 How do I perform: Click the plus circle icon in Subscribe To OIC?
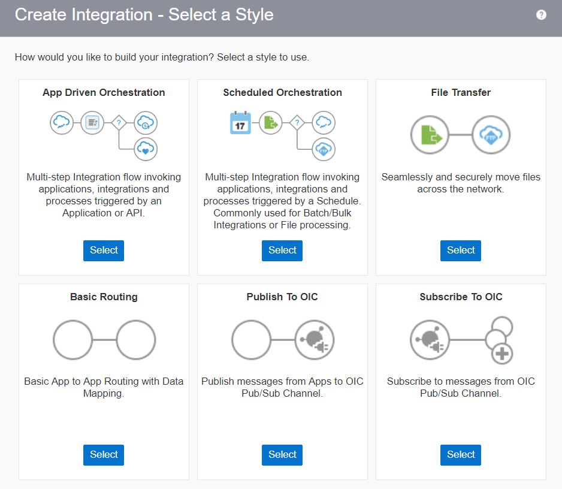(501, 354)
